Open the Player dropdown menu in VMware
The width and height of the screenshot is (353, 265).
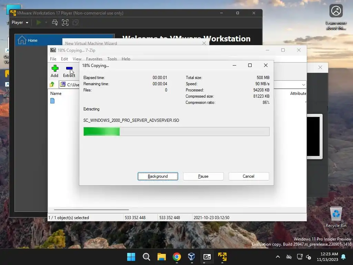20,22
